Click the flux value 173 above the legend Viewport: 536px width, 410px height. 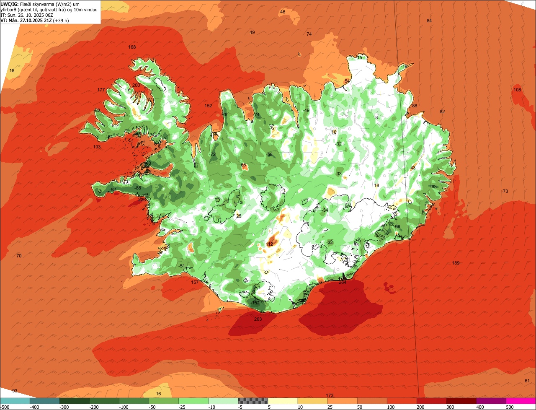(x=330, y=395)
